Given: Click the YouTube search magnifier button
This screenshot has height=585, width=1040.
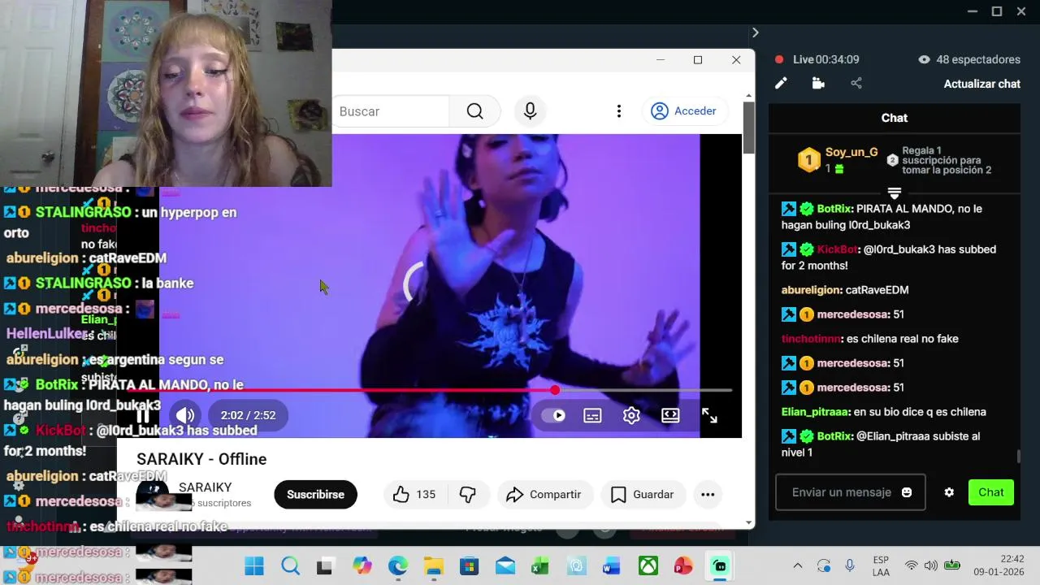Looking at the screenshot, I should [475, 111].
